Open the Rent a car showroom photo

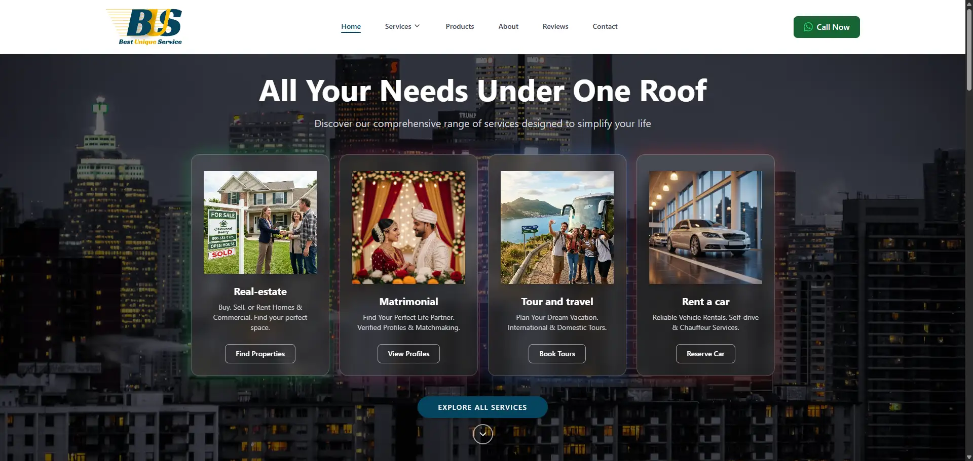pos(705,227)
